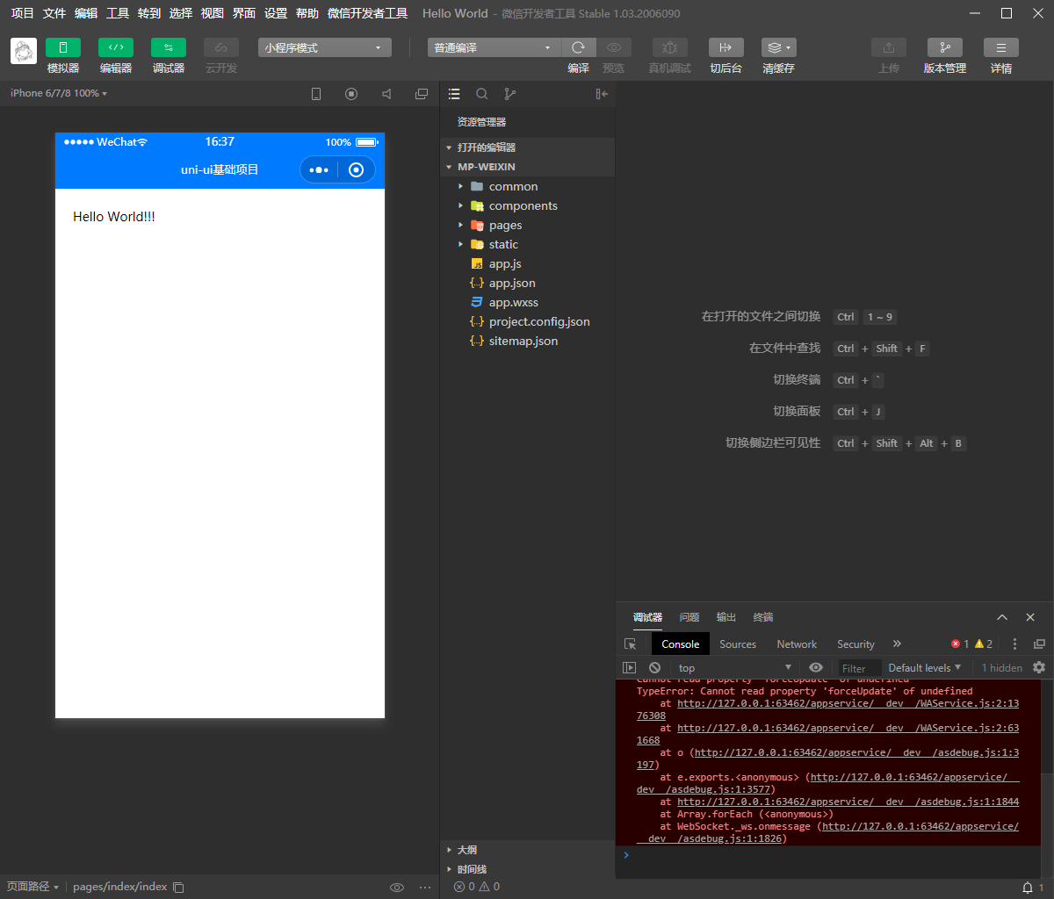Click the cloud development (云开发) icon
Viewport: 1054px width, 899px height.
tap(221, 47)
